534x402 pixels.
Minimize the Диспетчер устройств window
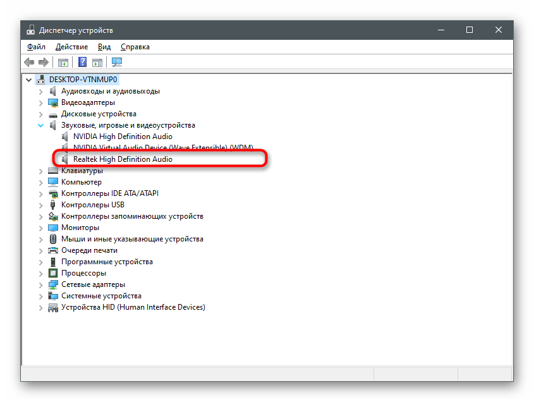(x=441, y=30)
